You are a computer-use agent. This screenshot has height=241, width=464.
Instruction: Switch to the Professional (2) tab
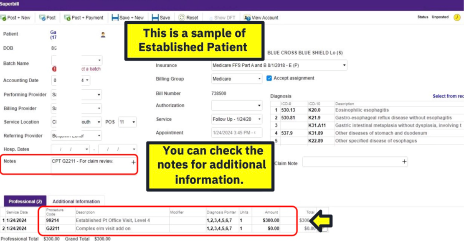pos(25,201)
